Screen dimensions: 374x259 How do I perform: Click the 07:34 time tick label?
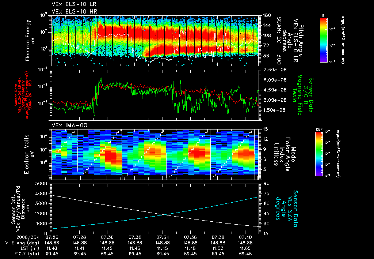pos(163,238)
